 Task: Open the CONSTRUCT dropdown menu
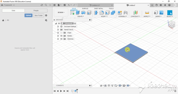click(135, 16)
